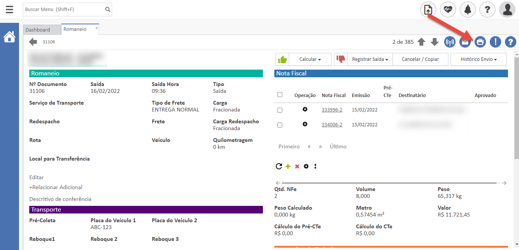Screen dimensions: 519x250
Task: Click the scrollbar down arrow
Action: tap(516, 244)
